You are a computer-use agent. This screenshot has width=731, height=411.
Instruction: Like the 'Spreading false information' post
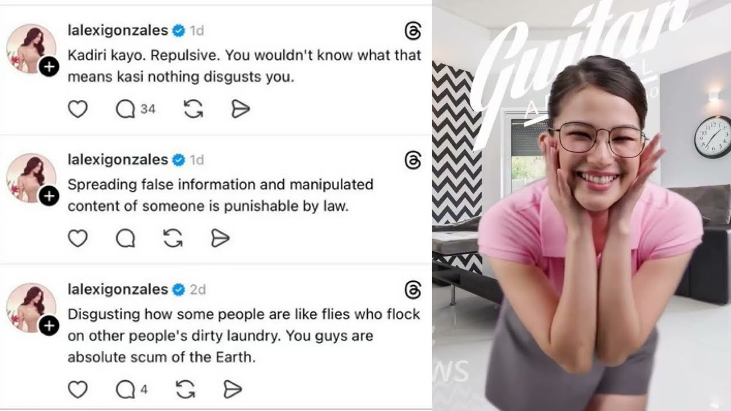78,239
